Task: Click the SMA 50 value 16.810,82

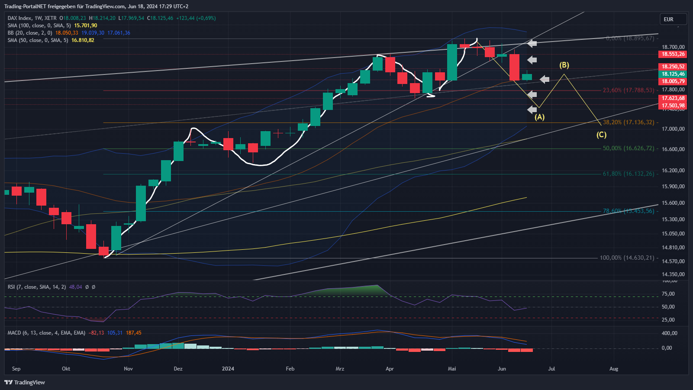Action: 83,40
